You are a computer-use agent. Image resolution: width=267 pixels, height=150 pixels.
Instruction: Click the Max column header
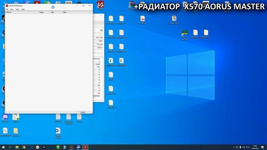point(68,12)
